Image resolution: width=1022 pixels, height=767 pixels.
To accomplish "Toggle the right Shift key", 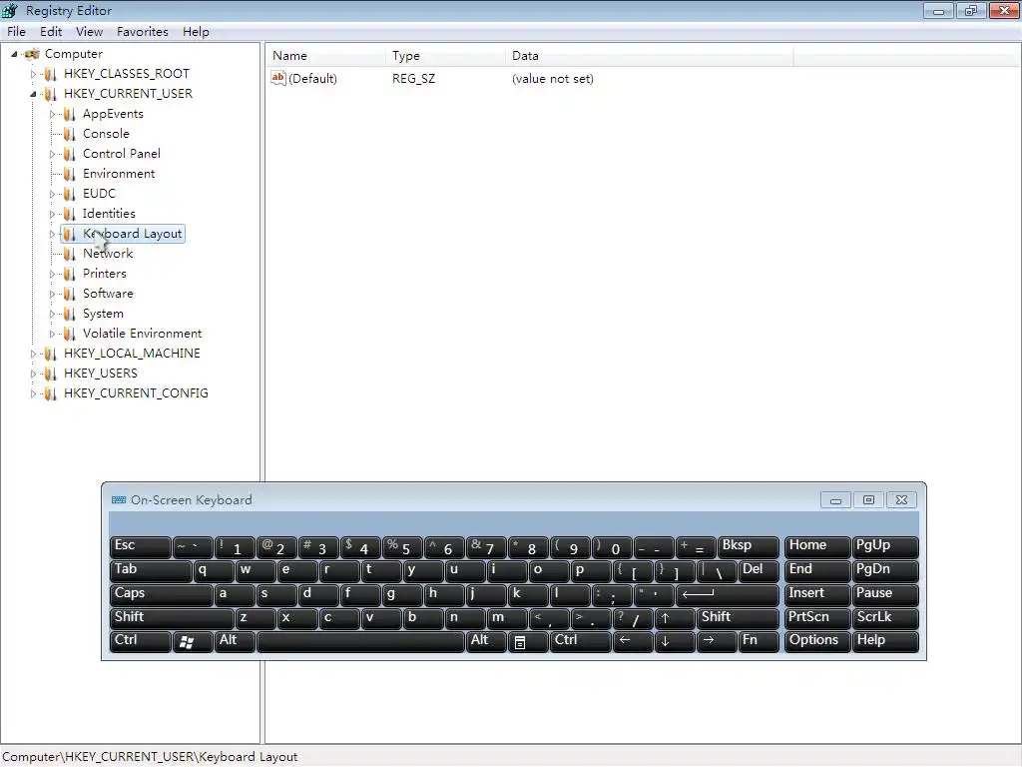I will point(738,618).
